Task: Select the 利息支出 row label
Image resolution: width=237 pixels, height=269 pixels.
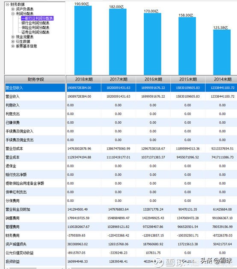Action: (12, 114)
